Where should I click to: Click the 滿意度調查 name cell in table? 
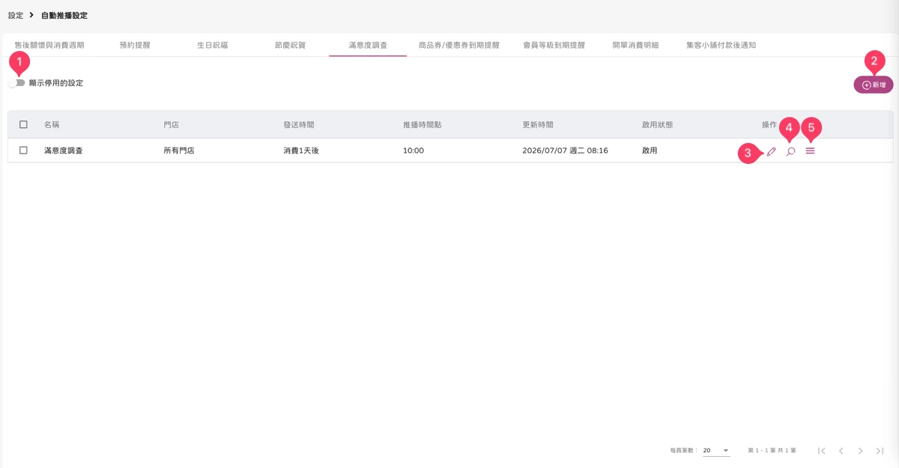[x=64, y=151]
